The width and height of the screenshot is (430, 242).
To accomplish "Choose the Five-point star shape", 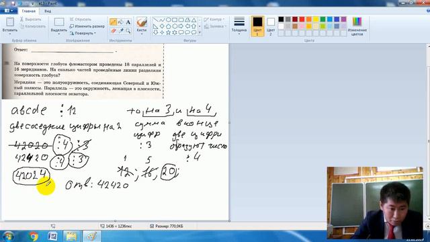I will tap(169, 32).
